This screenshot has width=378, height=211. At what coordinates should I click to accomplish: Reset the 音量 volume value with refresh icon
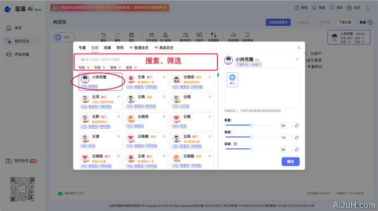296,125
